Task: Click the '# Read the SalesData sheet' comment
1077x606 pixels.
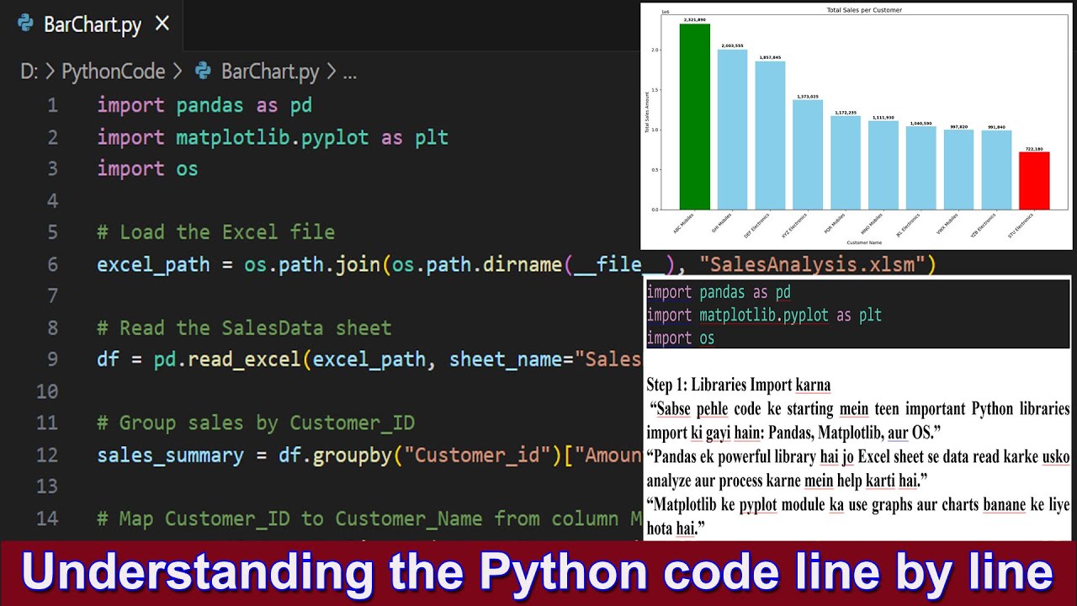Action: pyautogui.click(x=244, y=328)
